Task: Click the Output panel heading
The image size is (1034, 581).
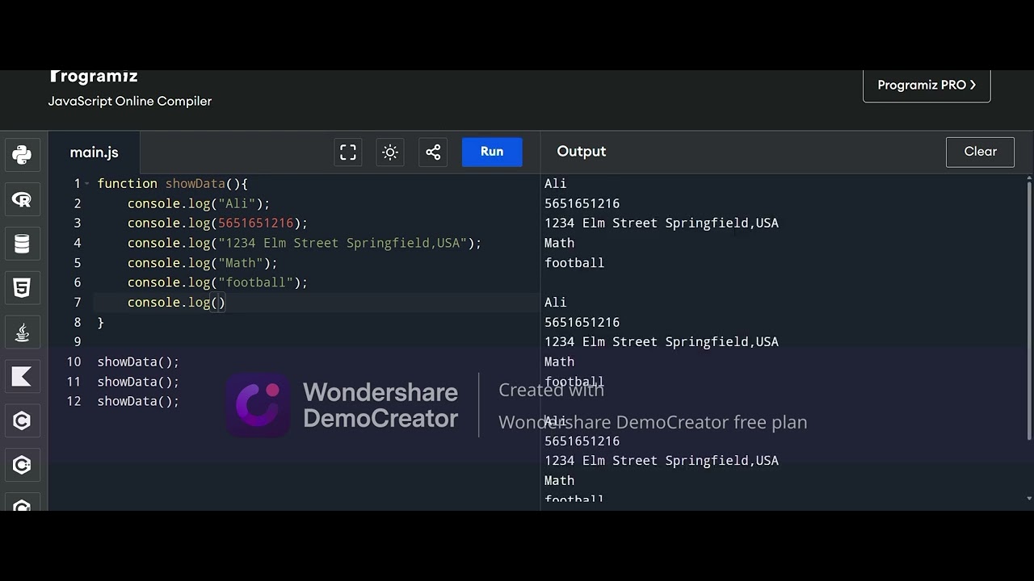Action: tap(582, 152)
